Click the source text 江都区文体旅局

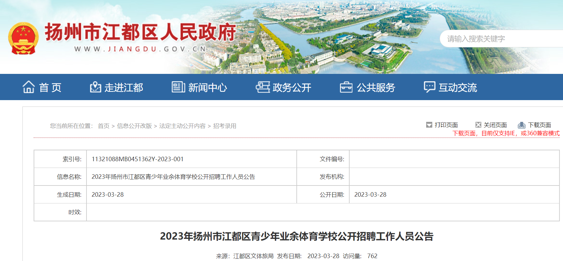coord(253,256)
